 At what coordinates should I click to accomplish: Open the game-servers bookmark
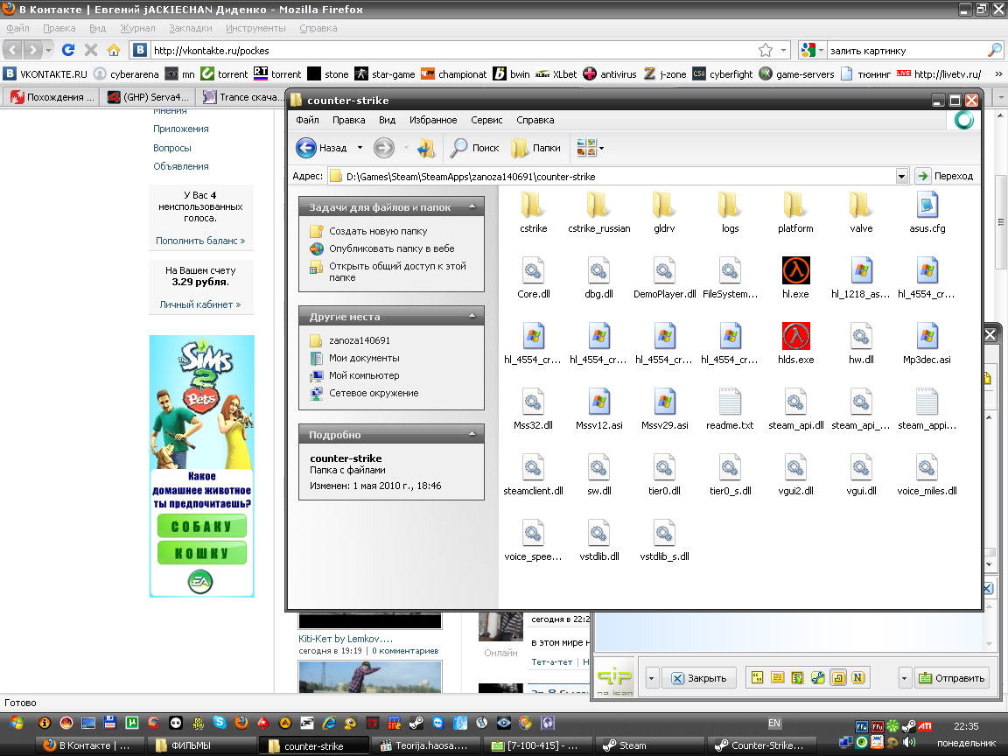click(796, 73)
